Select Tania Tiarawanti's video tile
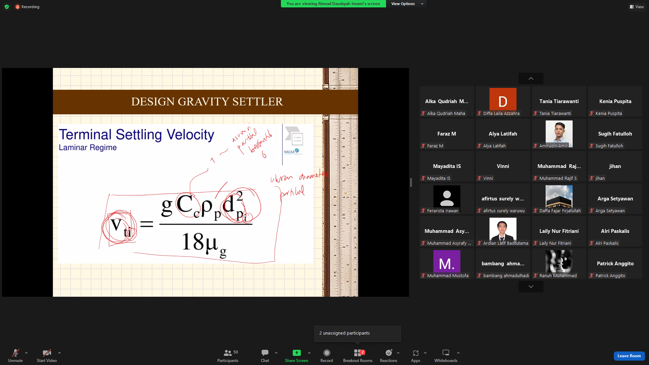This screenshot has height=365, width=649. pyautogui.click(x=559, y=101)
